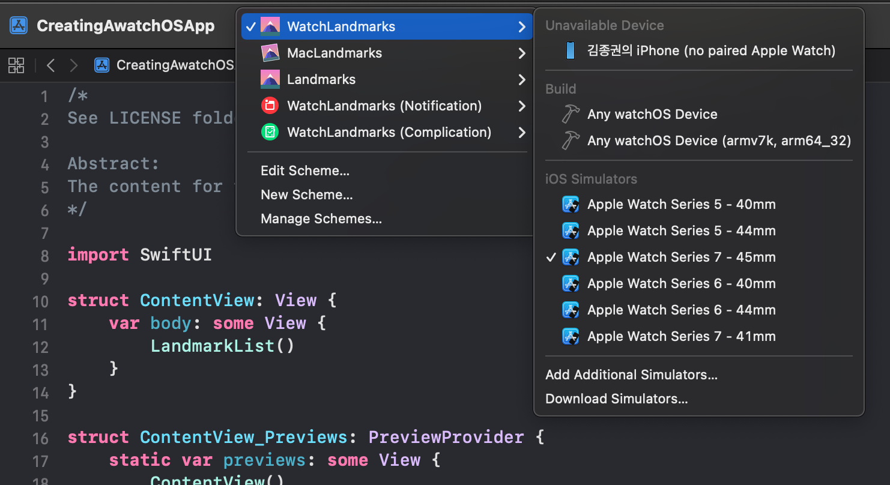
Task: Open the related items grid icon
Action: click(16, 65)
